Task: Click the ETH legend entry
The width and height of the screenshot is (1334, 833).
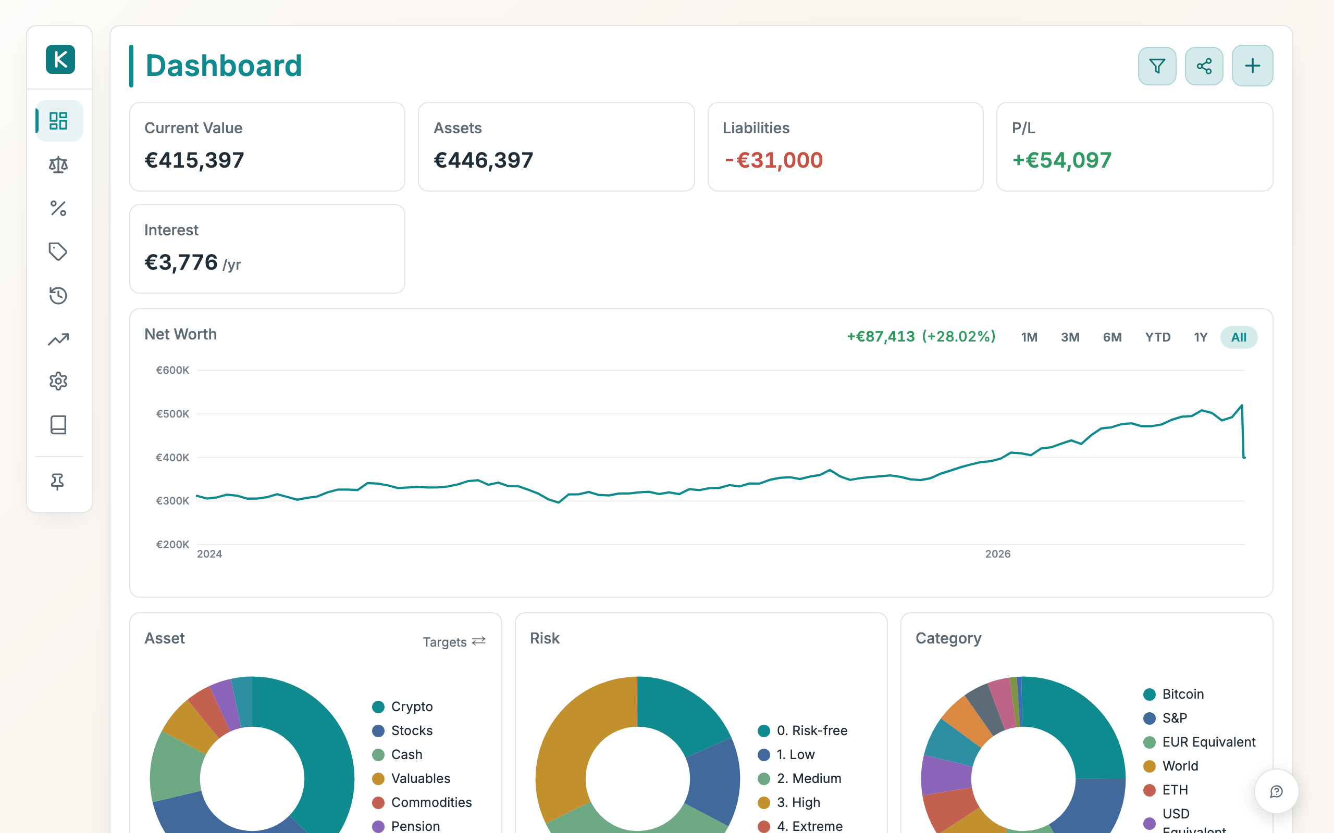Action: (1166, 790)
